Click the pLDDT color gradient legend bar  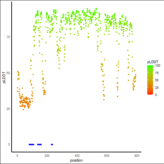coord(150,80)
